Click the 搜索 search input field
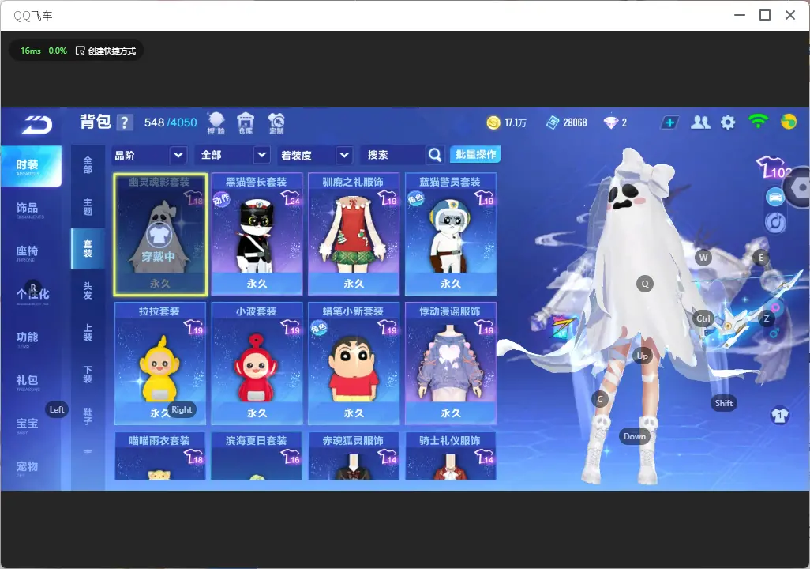The height and width of the screenshot is (569, 810). pyautogui.click(x=393, y=155)
